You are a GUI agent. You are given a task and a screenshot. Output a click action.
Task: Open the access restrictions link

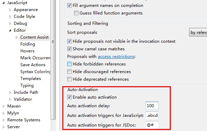pyautogui.click(x=116, y=57)
